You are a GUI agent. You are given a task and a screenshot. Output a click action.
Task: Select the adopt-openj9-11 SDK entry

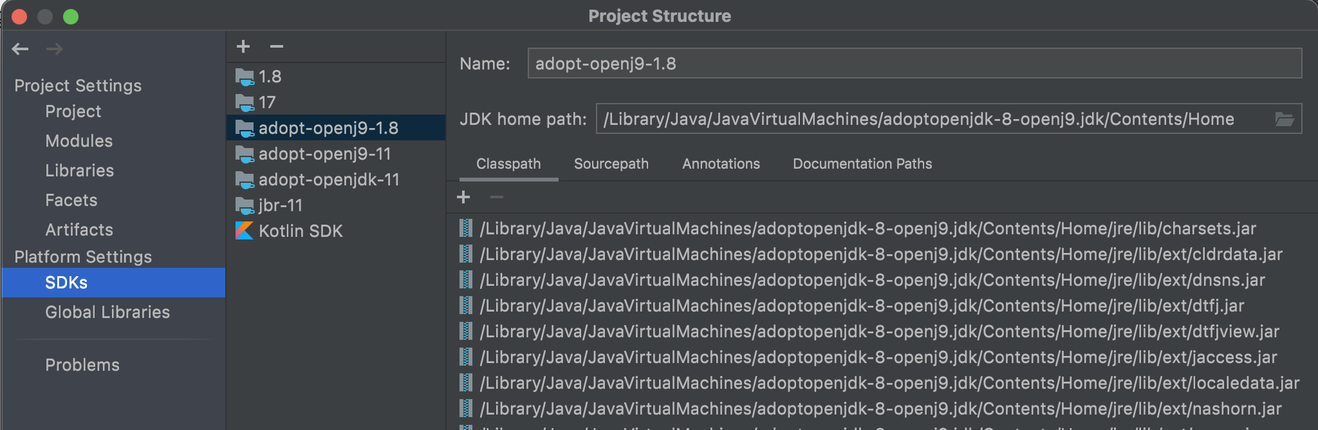point(336,154)
